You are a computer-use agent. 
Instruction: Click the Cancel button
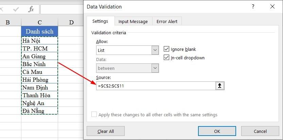point(260,131)
